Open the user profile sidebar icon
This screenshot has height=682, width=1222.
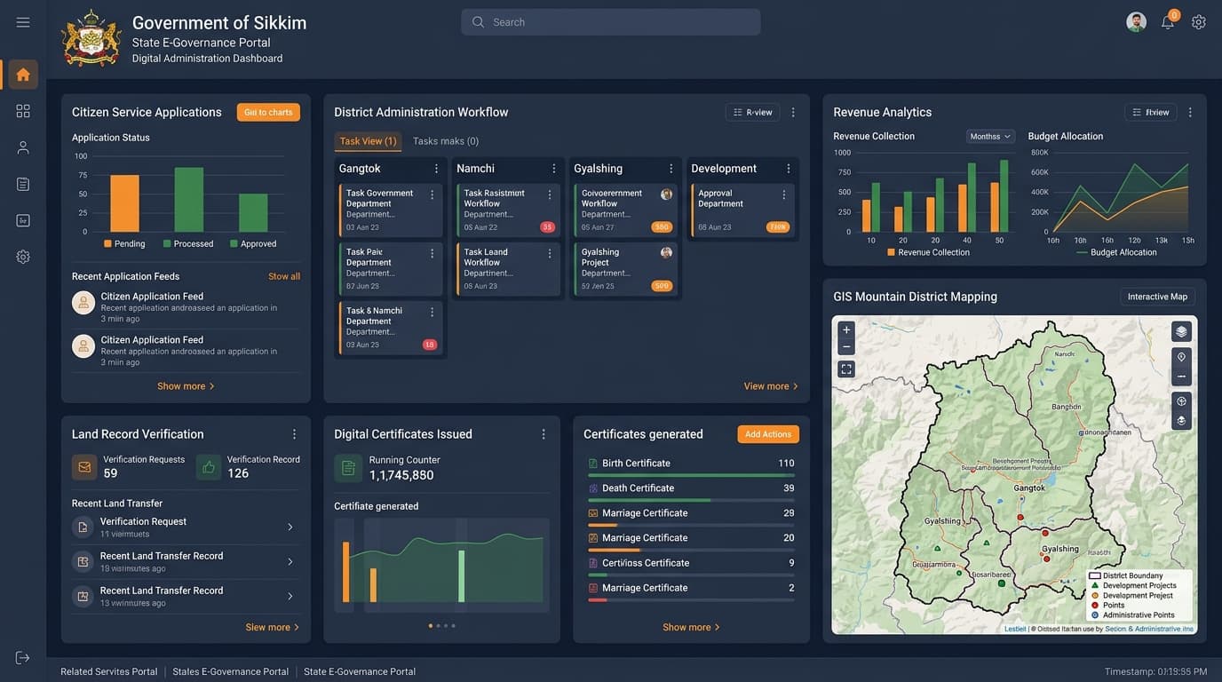[23, 147]
